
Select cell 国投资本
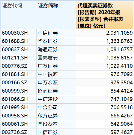tap(56, 124)
